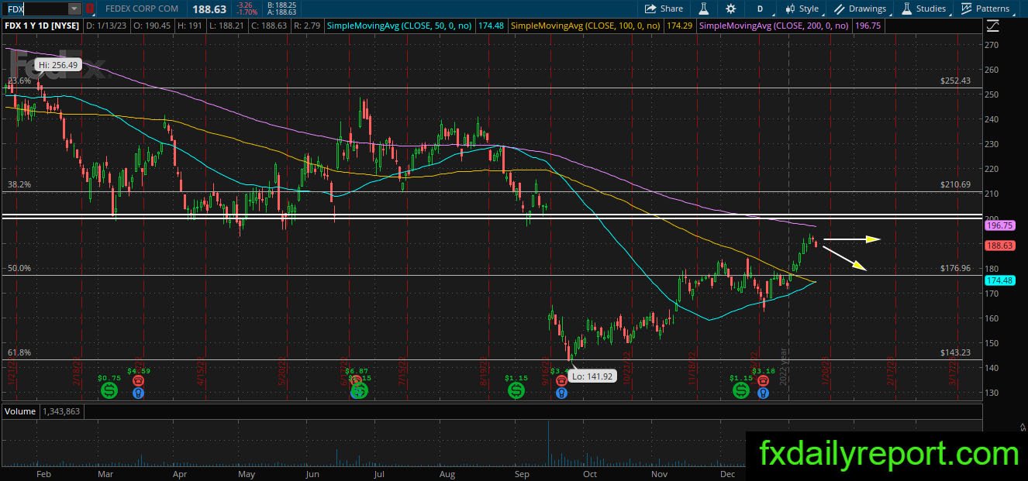Select the SimpleMovingAvg 200 study label
The width and height of the screenshot is (1028, 481).
pos(775,26)
